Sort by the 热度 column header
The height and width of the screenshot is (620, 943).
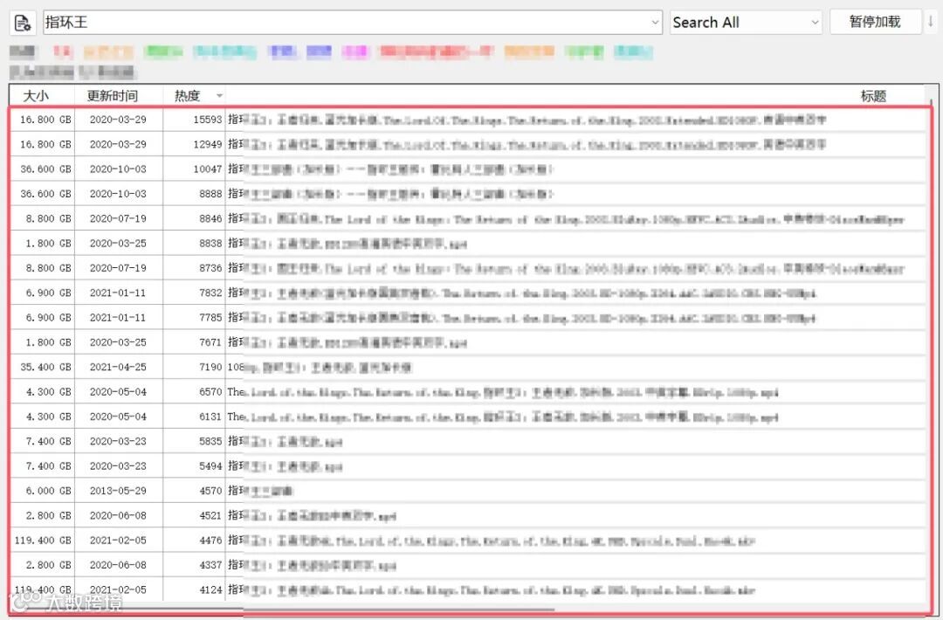pyautogui.click(x=187, y=95)
